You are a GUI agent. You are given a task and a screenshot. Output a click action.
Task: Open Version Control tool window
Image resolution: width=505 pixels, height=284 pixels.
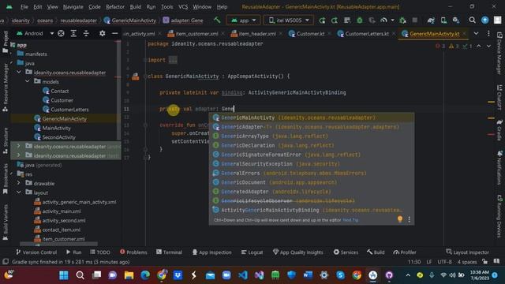tap(36, 252)
